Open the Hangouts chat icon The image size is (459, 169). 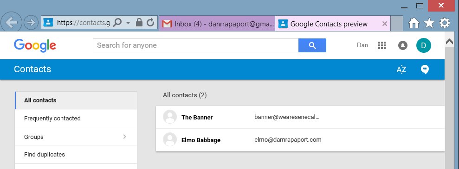click(x=425, y=69)
